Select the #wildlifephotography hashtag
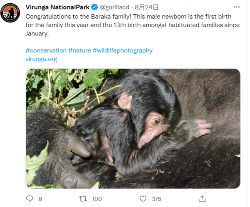 point(122,50)
